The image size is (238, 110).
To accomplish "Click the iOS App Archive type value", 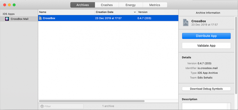I will pyautogui.click(x=208, y=73).
